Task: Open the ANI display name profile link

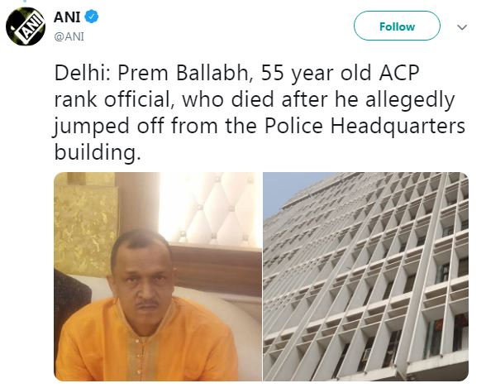Action: click(67, 17)
